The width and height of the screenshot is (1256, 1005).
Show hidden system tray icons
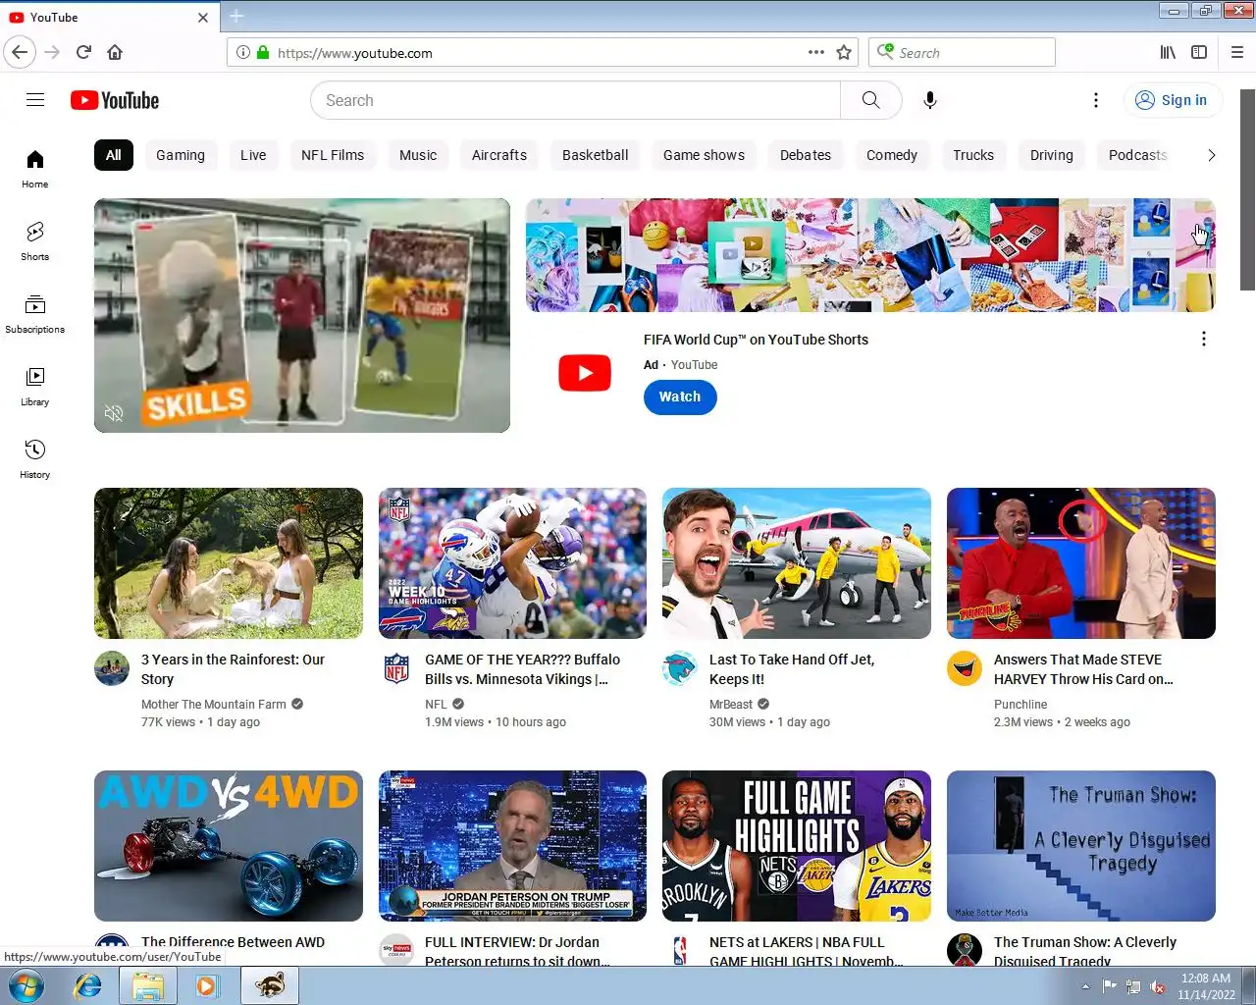coord(1085,986)
